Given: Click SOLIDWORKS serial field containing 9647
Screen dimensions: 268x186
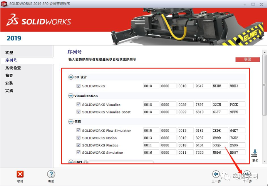Looking at the screenshot, I should point(203,86).
